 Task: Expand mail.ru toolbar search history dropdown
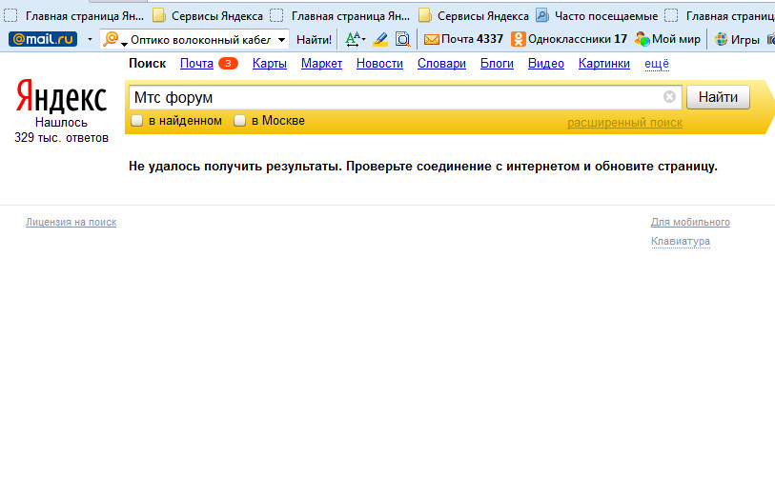(x=281, y=39)
